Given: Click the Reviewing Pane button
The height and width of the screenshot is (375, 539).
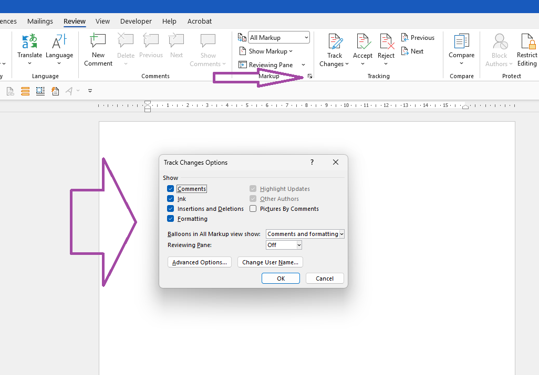Looking at the screenshot, I should coord(266,65).
